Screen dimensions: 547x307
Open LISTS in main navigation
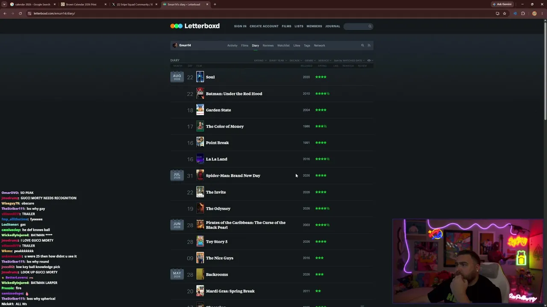point(299,26)
